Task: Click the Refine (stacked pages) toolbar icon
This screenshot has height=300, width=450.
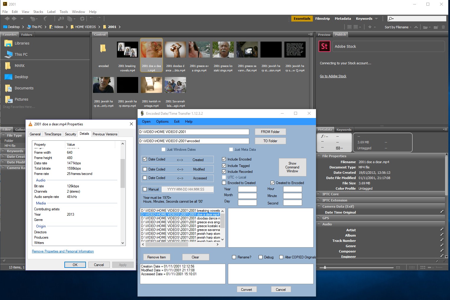Action: (x=70, y=19)
